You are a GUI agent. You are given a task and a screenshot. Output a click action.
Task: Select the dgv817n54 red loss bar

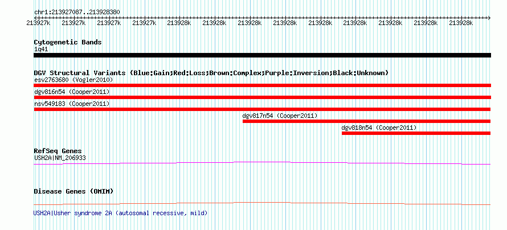pyautogui.click(x=367, y=121)
